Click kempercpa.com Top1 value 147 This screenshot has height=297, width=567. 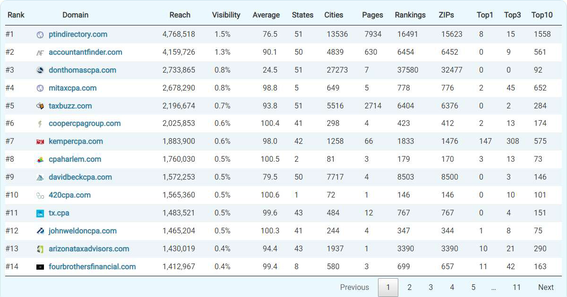click(x=485, y=141)
